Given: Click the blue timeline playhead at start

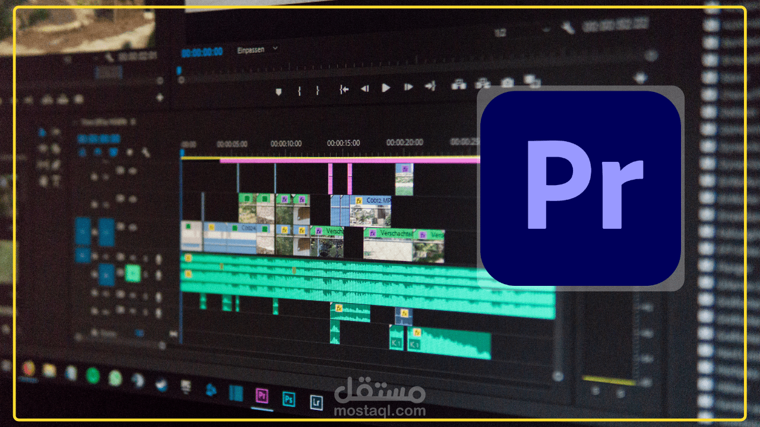Looking at the screenshot, I should (x=182, y=152).
